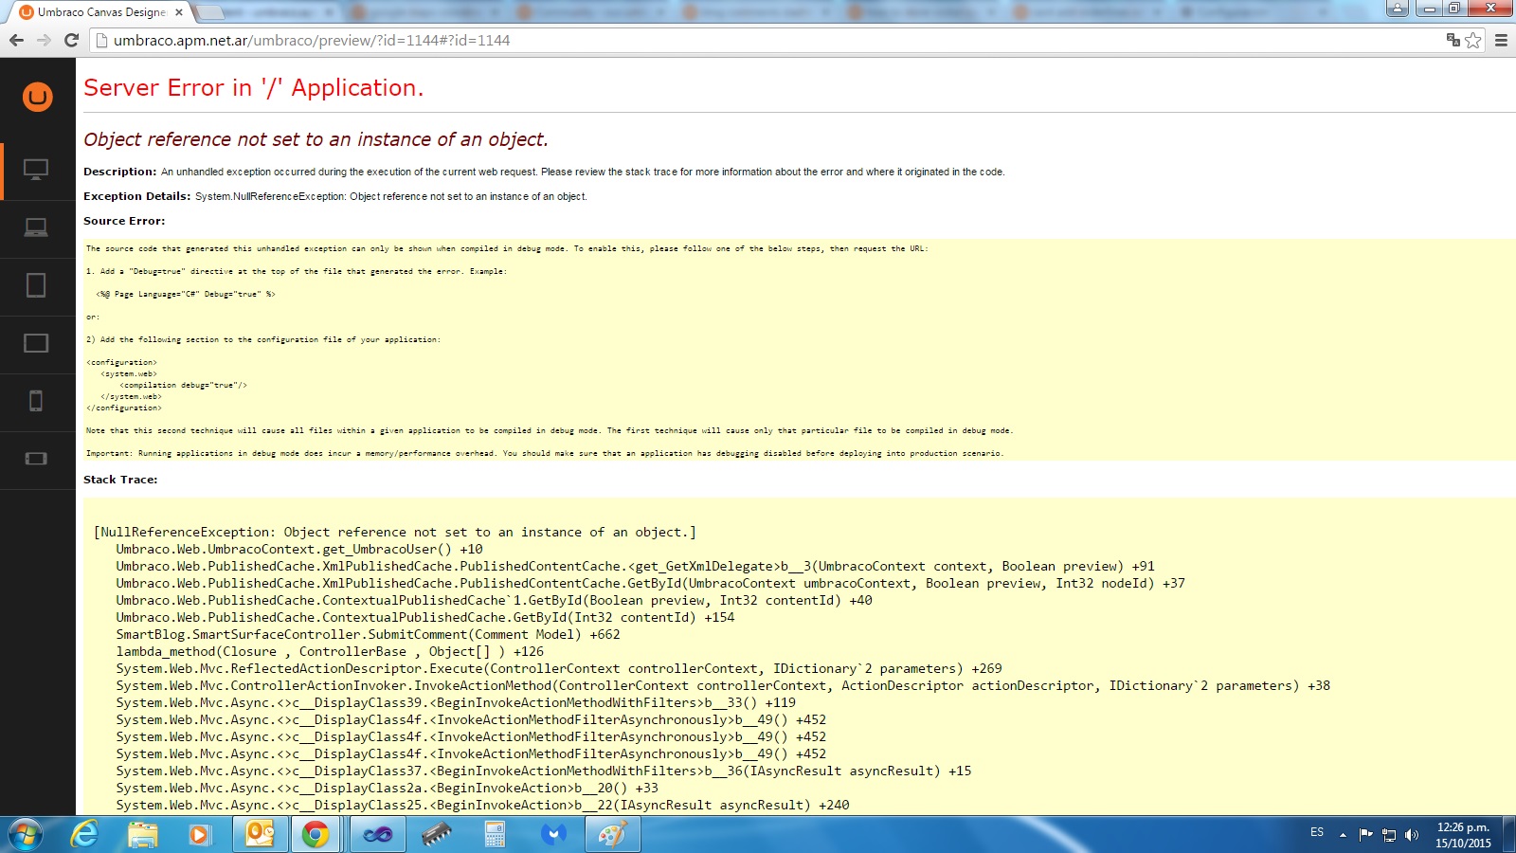Open the Google Translate page icon
Screen dimensions: 1516x853
(1453, 40)
